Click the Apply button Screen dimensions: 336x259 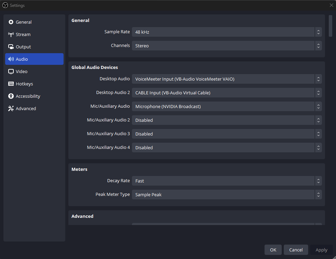pos(321,250)
